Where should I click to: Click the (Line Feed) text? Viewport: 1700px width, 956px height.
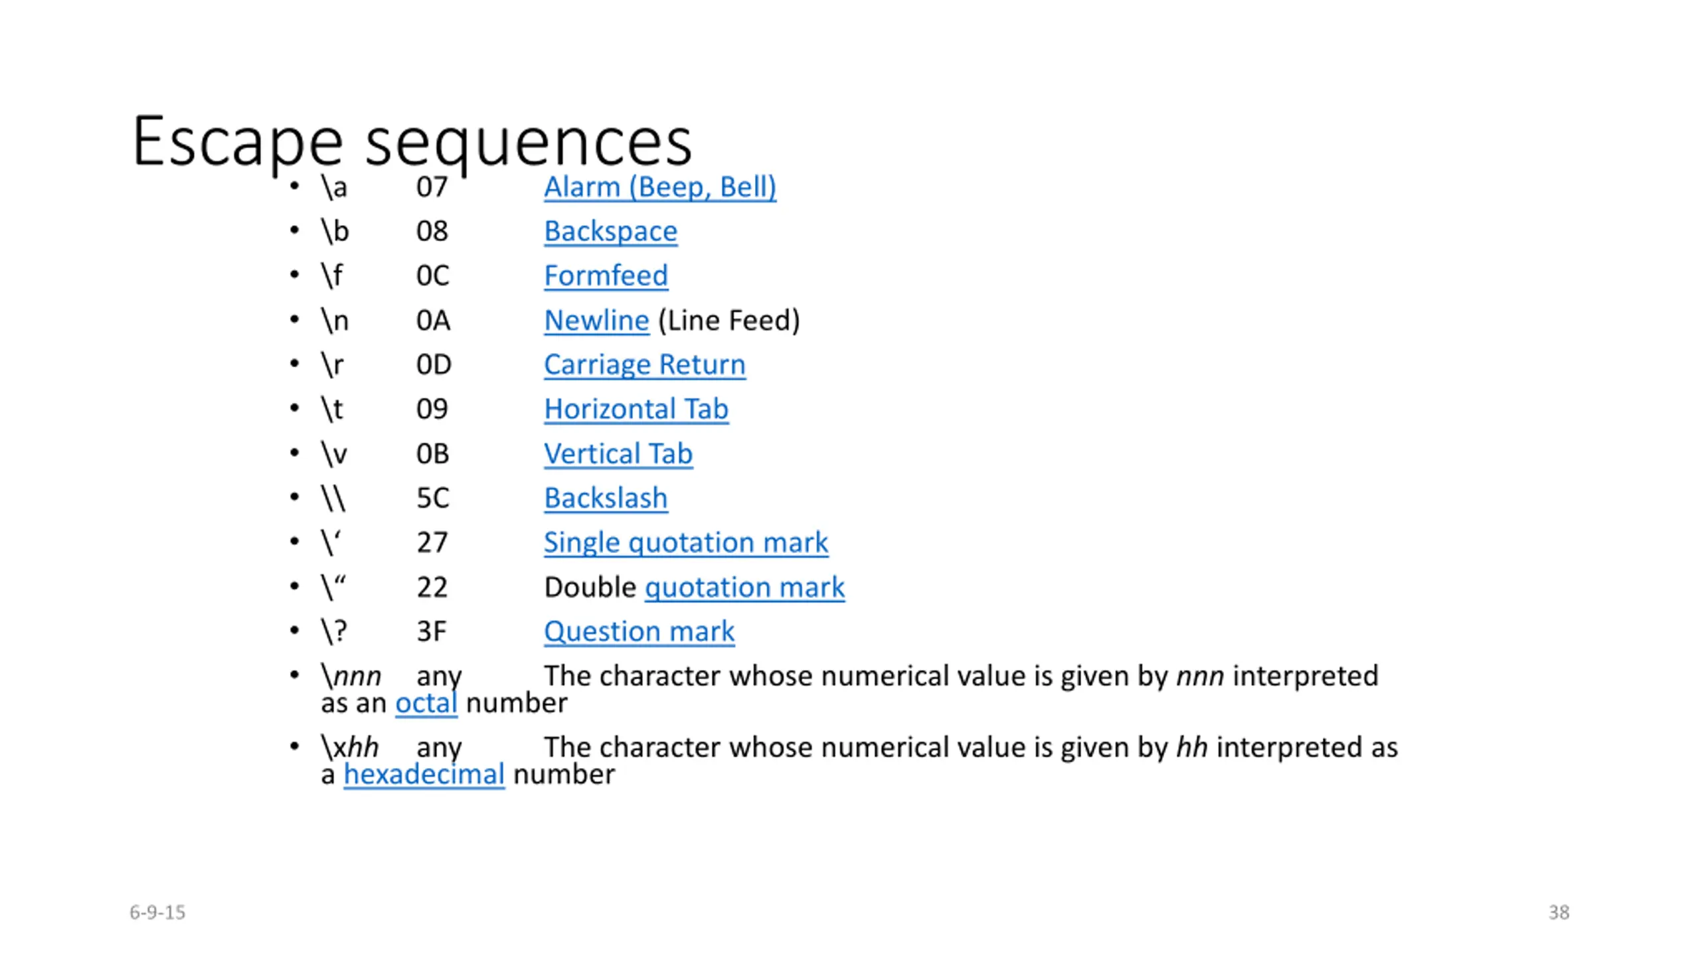pos(728,320)
